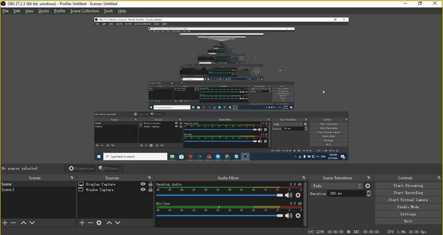Click the Audio Mixer dock pop-out icon
The width and height of the screenshot is (443, 235).
[x=303, y=177]
